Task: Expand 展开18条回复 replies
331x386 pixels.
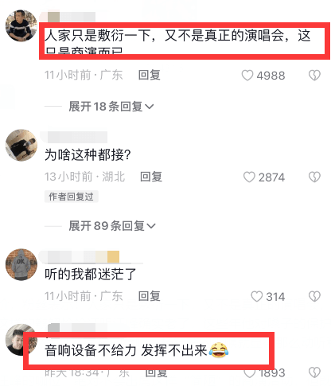Action: click(111, 107)
